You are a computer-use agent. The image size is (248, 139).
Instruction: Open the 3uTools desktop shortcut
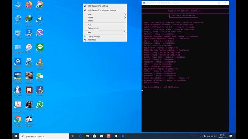[x=29, y=34]
